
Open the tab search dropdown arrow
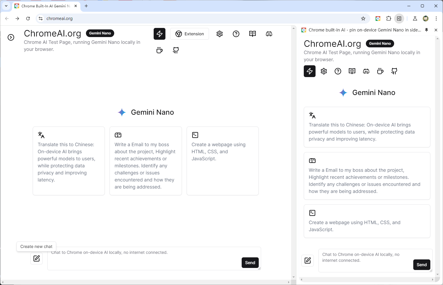click(6, 6)
